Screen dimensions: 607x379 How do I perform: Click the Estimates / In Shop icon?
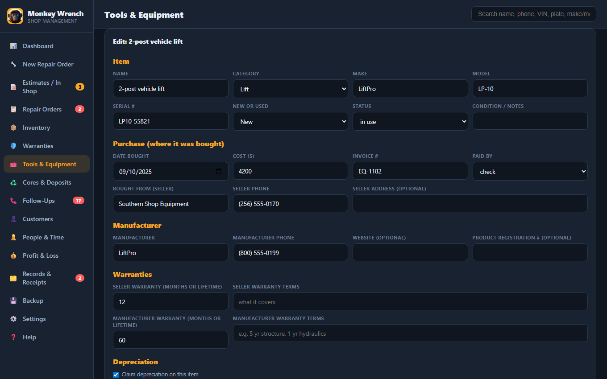(x=13, y=87)
